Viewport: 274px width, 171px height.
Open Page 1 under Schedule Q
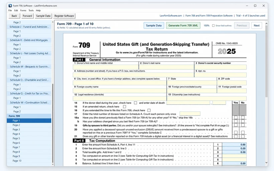(29, 98)
